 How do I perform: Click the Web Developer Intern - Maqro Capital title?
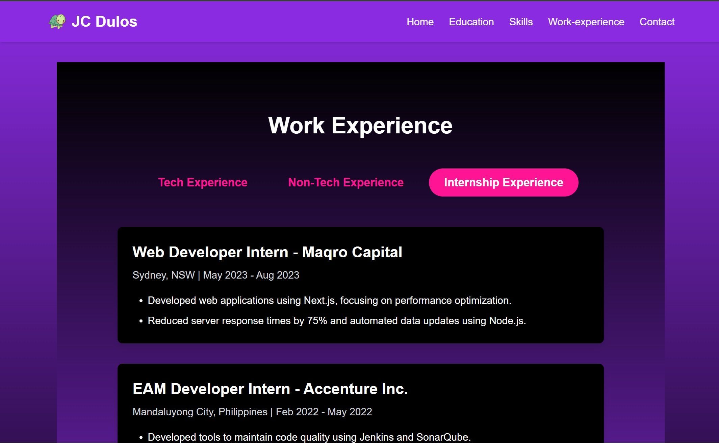coord(267,252)
